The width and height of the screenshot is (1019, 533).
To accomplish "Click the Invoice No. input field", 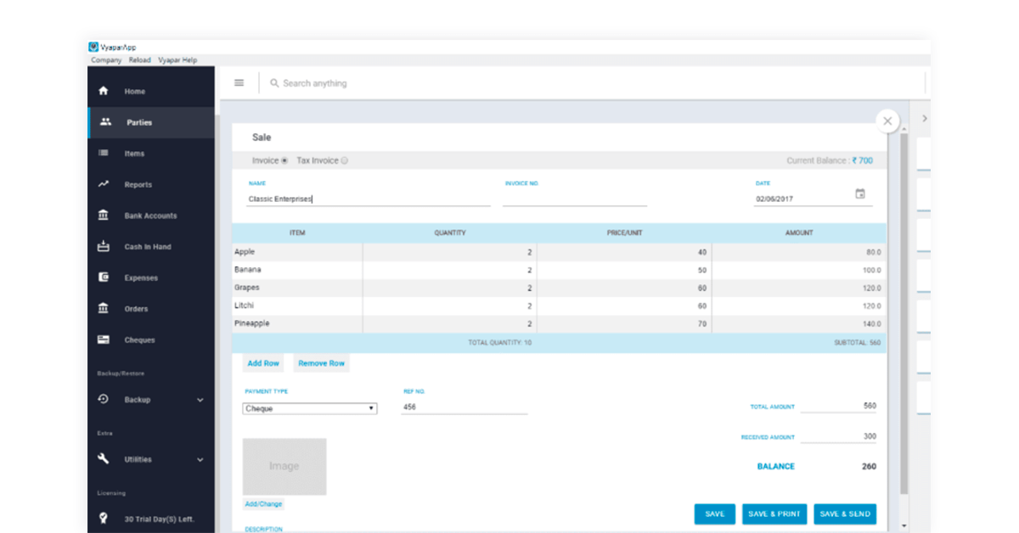I will pyautogui.click(x=575, y=199).
